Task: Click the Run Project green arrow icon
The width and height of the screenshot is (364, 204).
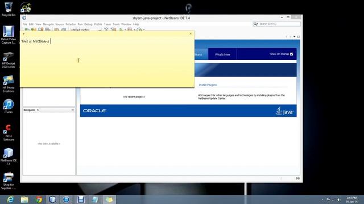Action: click(121, 29)
